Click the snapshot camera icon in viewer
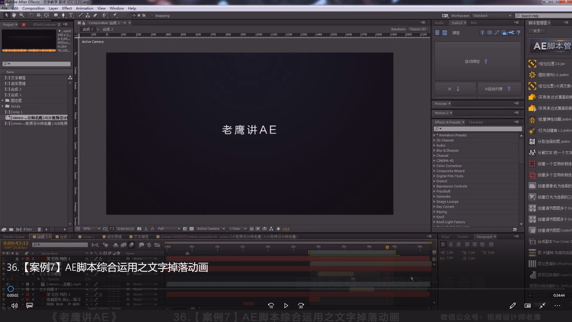Image resolution: width=572 pixels, height=322 pixels. pos(139,229)
